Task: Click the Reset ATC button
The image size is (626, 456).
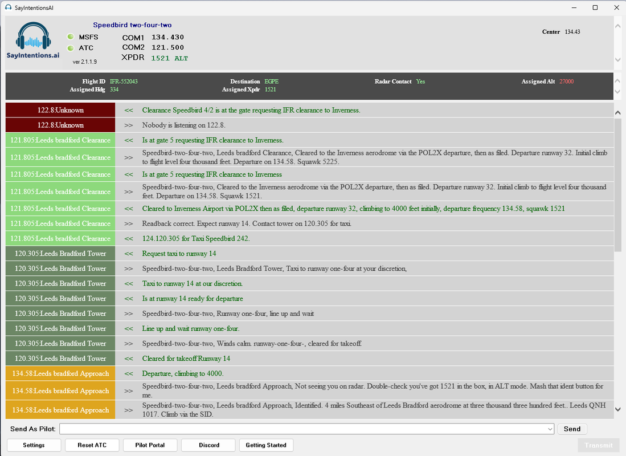Action: [92, 445]
